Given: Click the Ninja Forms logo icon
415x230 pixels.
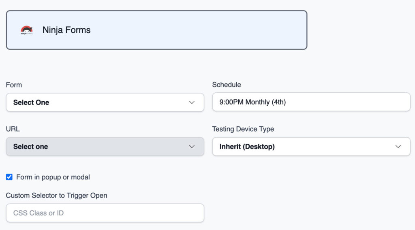Looking at the screenshot, I should tap(27, 30).
